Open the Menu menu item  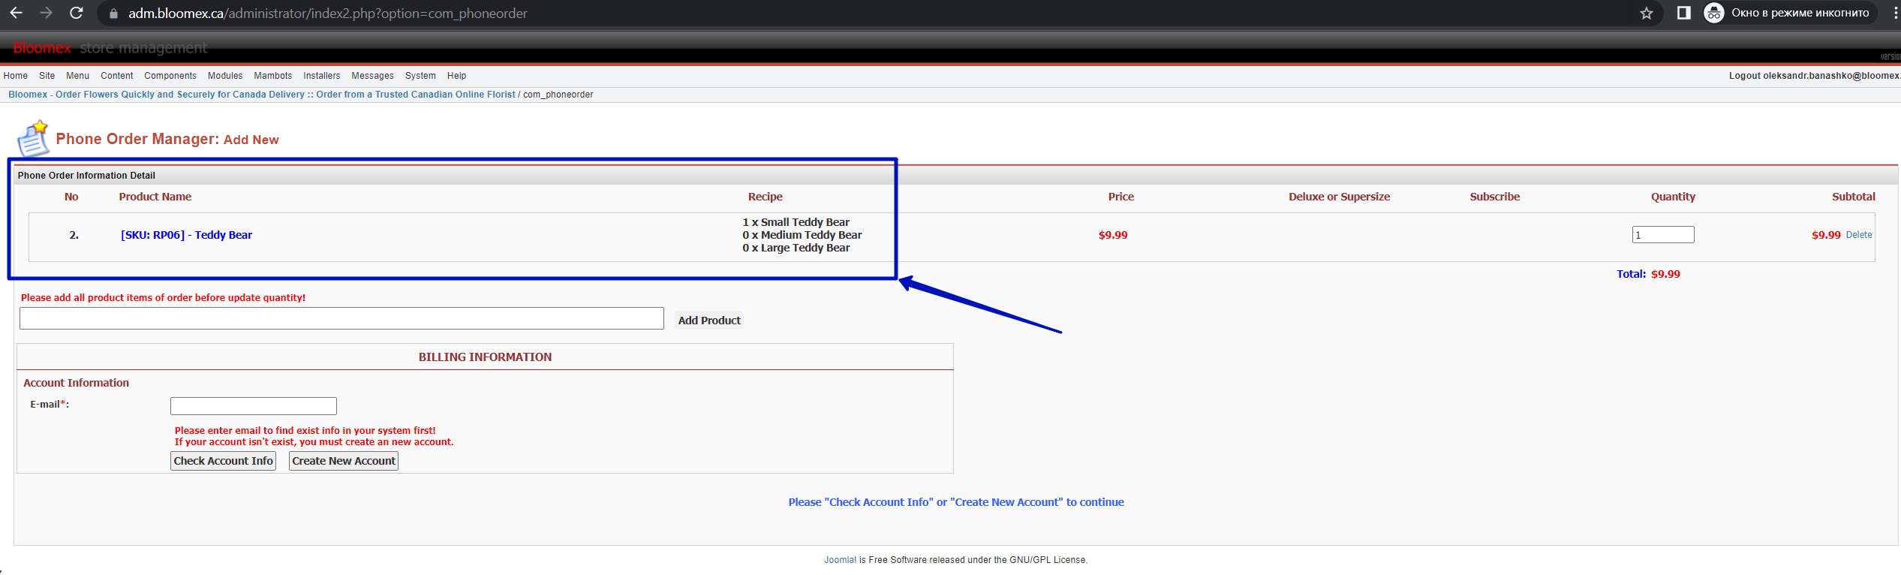click(x=77, y=76)
